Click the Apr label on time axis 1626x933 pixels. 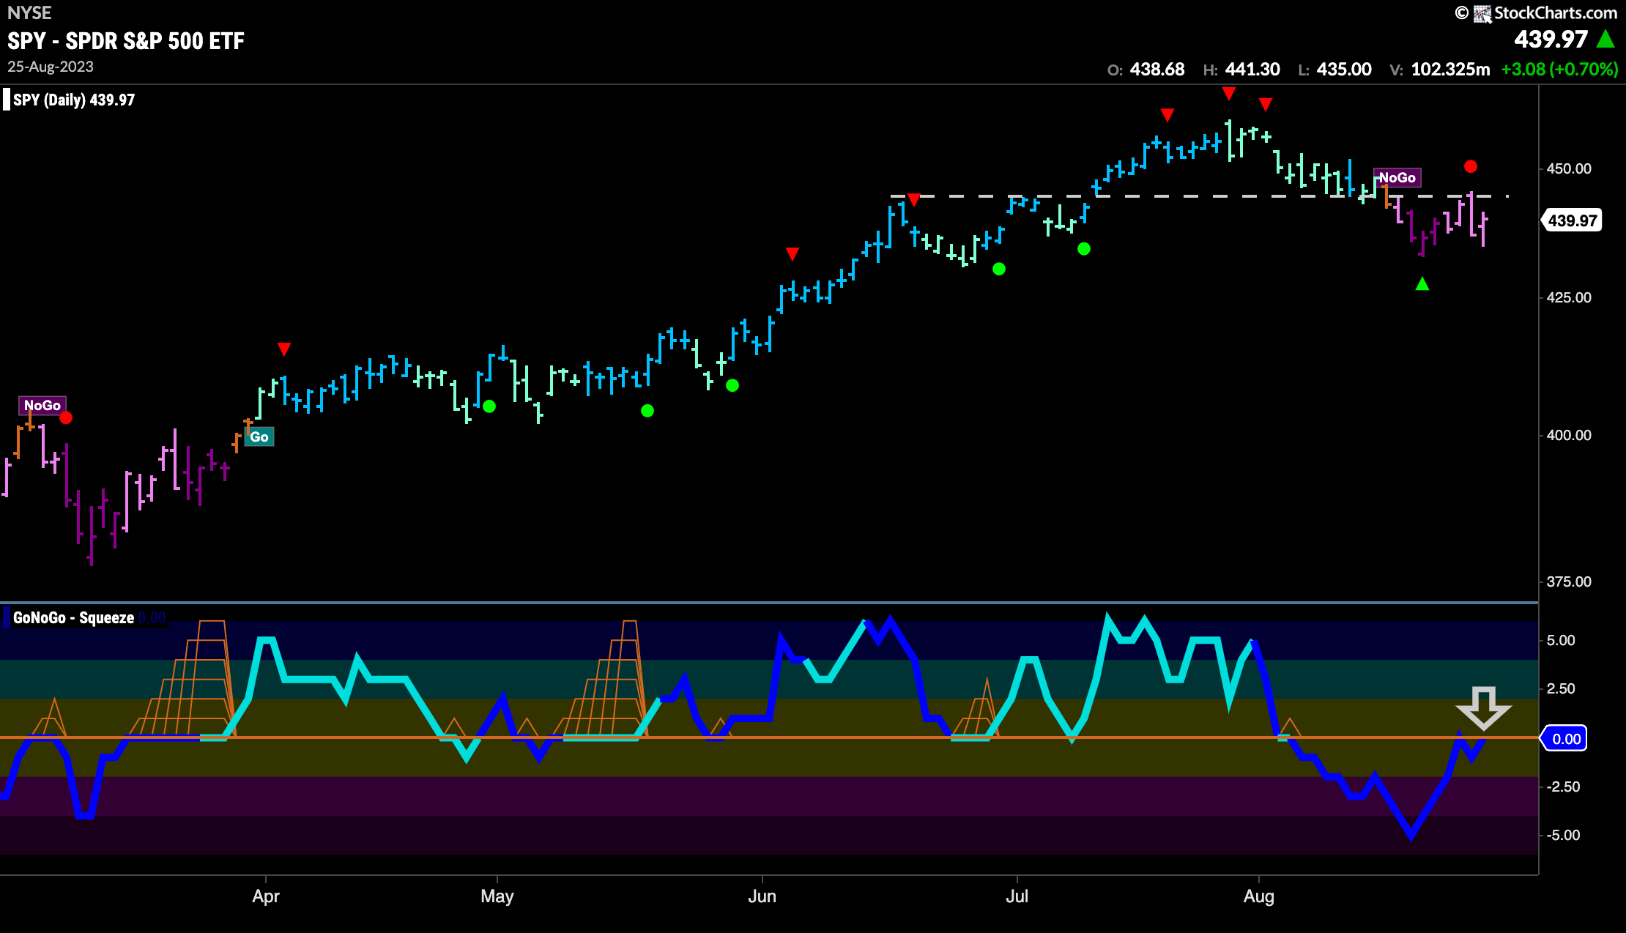pos(266,896)
